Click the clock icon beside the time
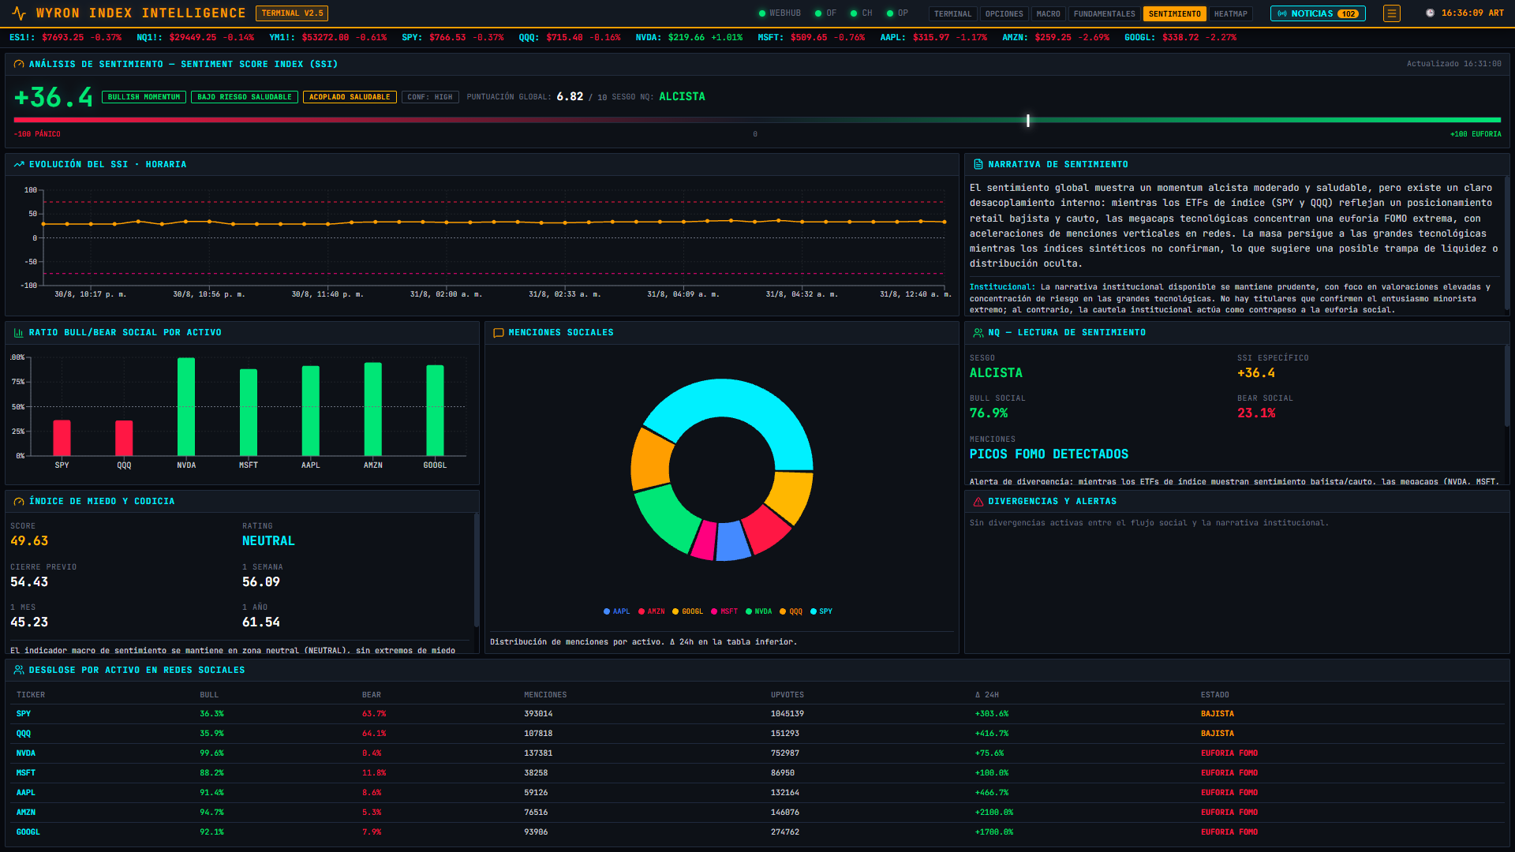This screenshot has height=852, width=1515. pos(1430,13)
